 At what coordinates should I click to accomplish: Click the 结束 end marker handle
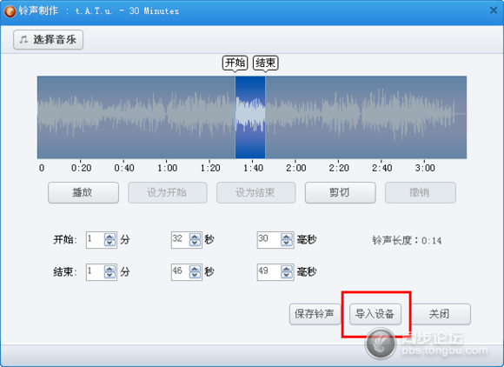point(266,63)
